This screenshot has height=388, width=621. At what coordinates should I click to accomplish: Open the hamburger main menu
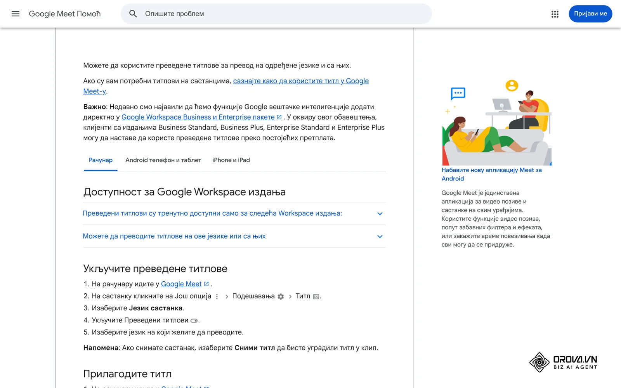tap(16, 14)
